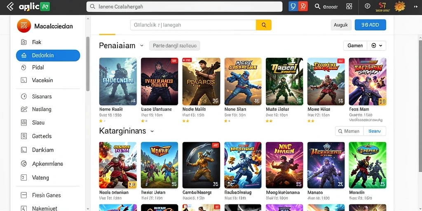Expand the Penaiaiam section chevron

[142, 46]
